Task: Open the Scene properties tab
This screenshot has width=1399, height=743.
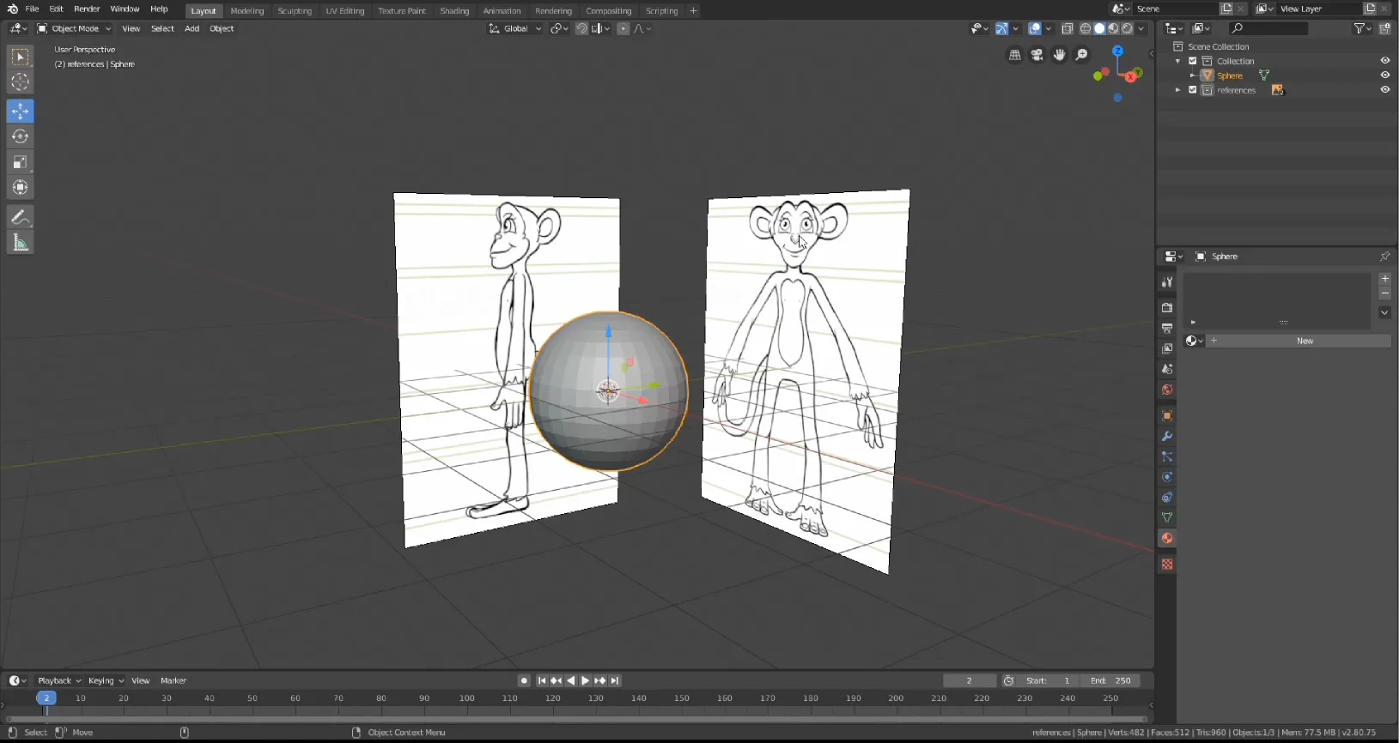Action: [x=1167, y=369]
